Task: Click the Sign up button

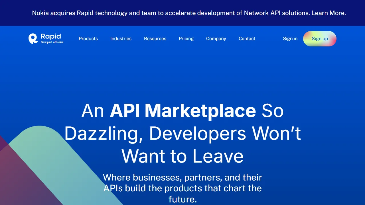Action: pyautogui.click(x=320, y=39)
